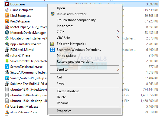This screenshot has width=163, height=116.
Task: Select the Kies3Setup.exe icon
Action: point(7,16)
